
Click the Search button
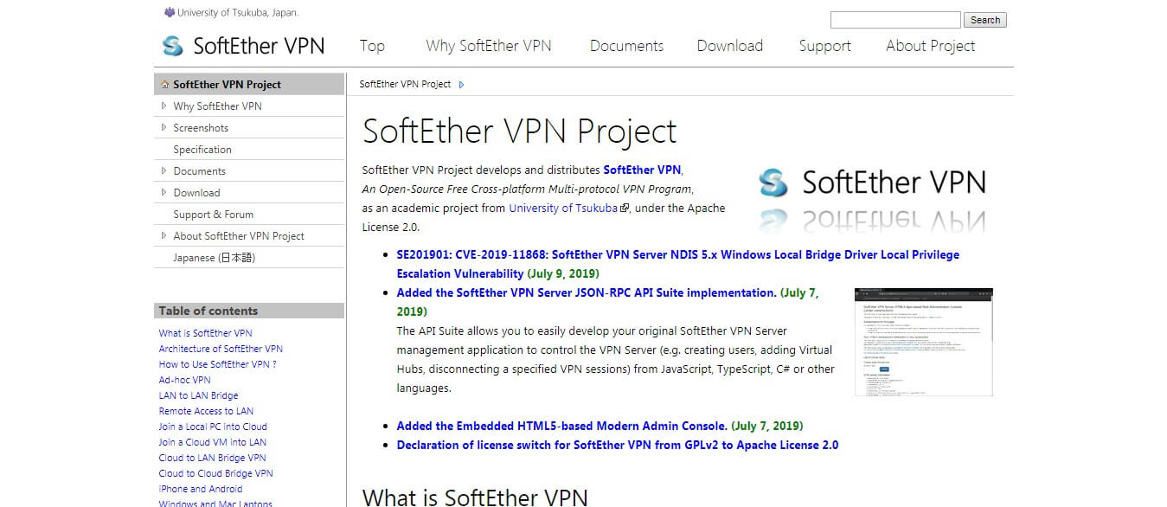985,20
